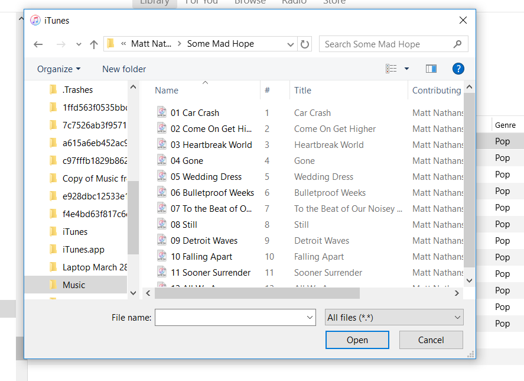Click the search magnifier icon
The width and height of the screenshot is (524, 381).
(x=457, y=44)
